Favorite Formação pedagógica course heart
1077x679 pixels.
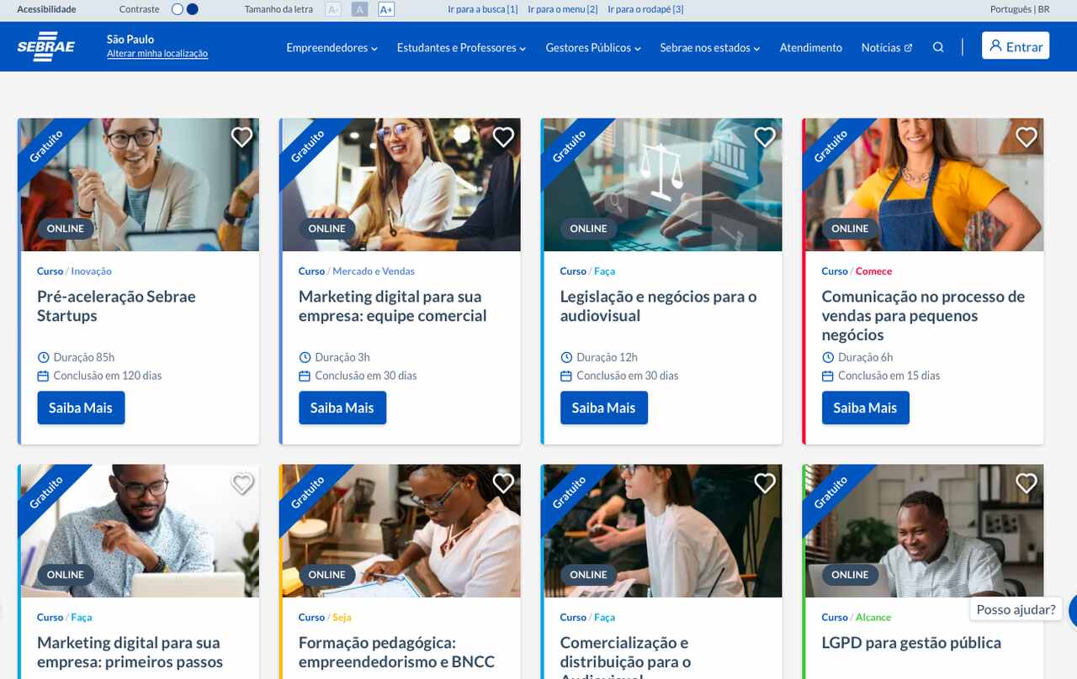(503, 483)
